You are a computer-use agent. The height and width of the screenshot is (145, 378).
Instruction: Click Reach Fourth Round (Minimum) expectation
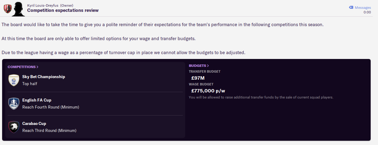[51, 107]
